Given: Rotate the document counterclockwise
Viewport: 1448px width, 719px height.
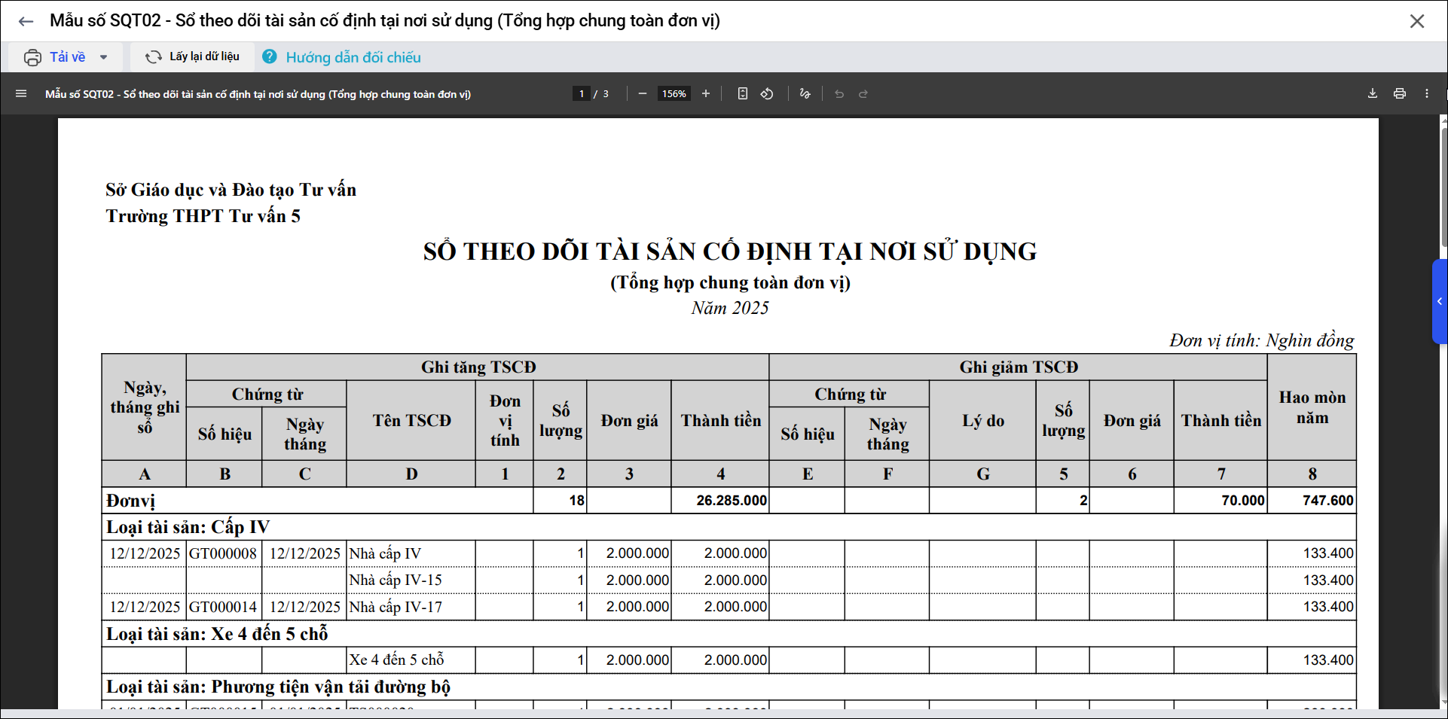Looking at the screenshot, I should tap(767, 94).
